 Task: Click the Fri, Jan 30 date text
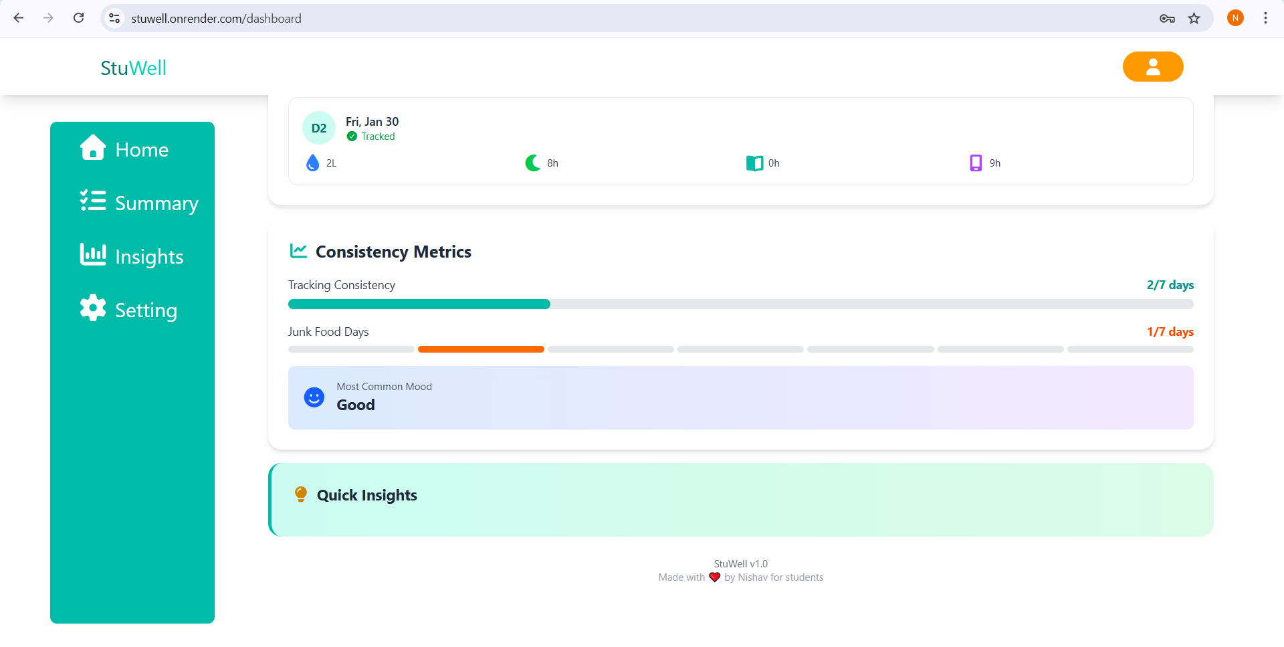click(372, 121)
